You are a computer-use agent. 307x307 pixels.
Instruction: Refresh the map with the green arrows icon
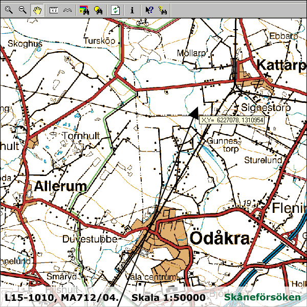(116, 9)
